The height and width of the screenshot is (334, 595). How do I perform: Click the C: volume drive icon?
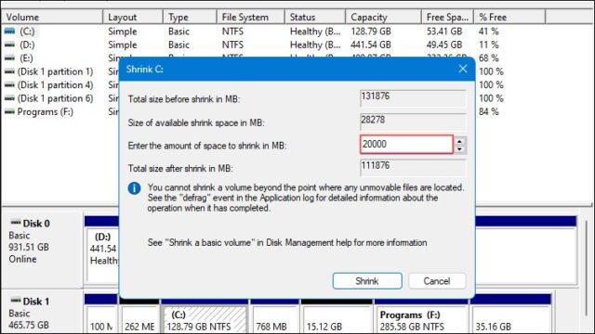tap(9, 31)
